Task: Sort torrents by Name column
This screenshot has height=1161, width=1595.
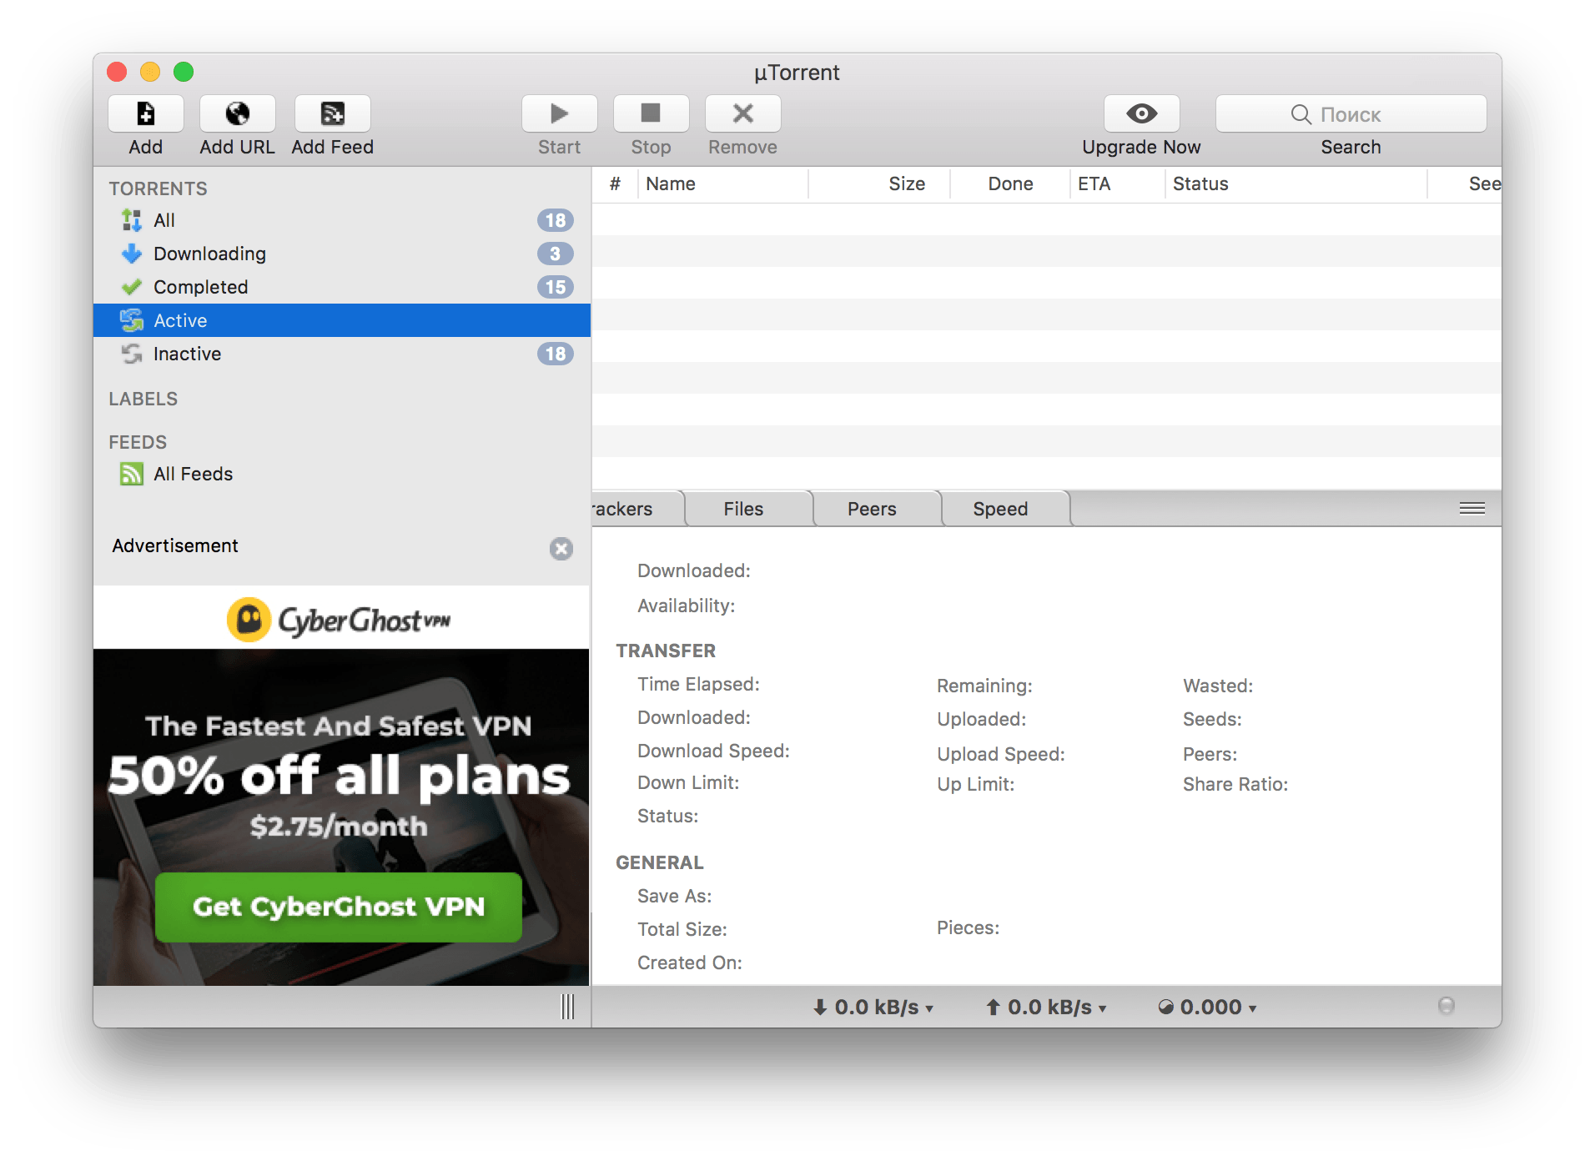Action: coord(723,184)
